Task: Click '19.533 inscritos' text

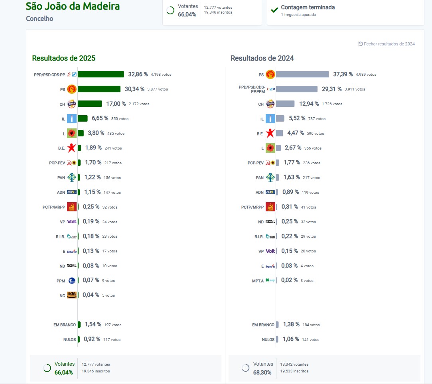Action: pyautogui.click(x=294, y=371)
